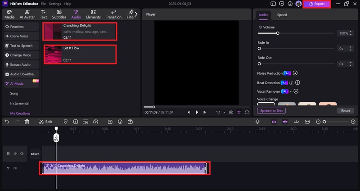Select Instrumental under AI Music

click(20, 104)
